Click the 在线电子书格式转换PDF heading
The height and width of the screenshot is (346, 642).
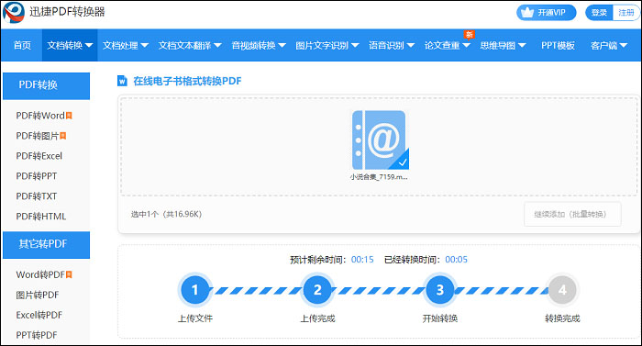click(187, 81)
